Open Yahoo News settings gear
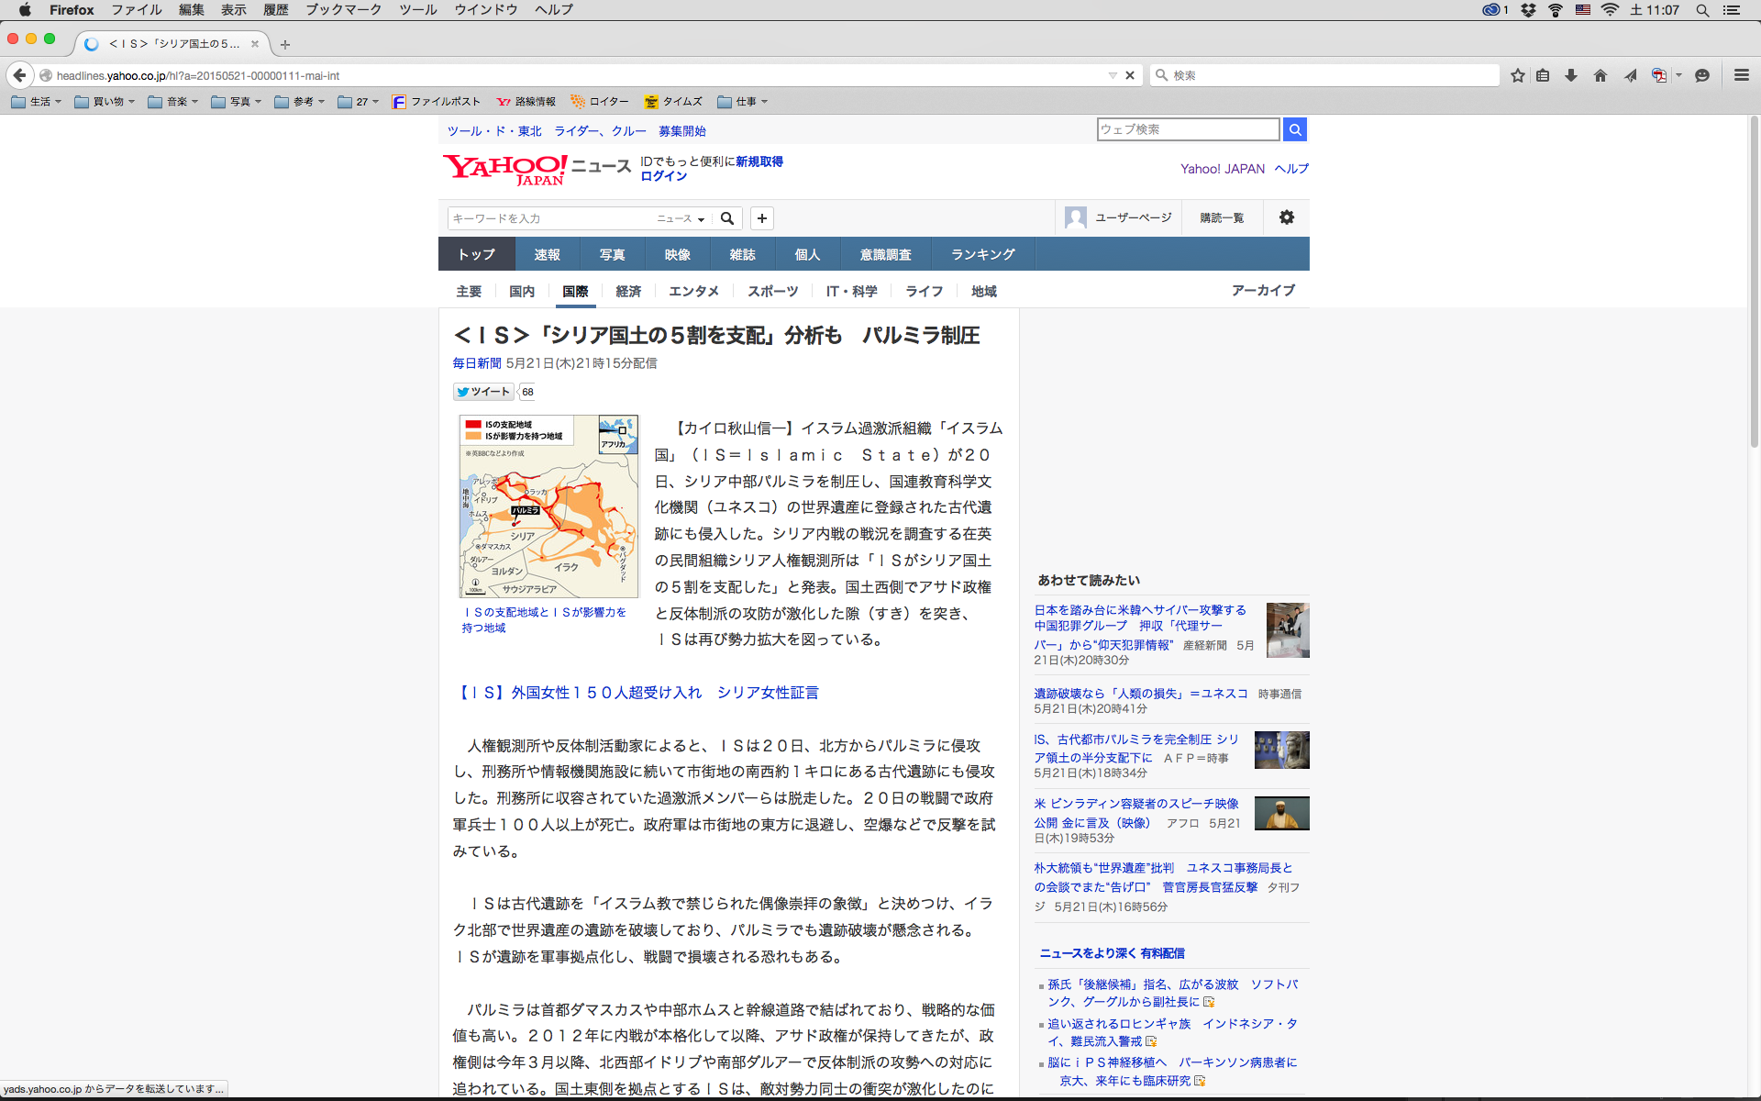The width and height of the screenshot is (1761, 1101). pyautogui.click(x=1287, y=217)
